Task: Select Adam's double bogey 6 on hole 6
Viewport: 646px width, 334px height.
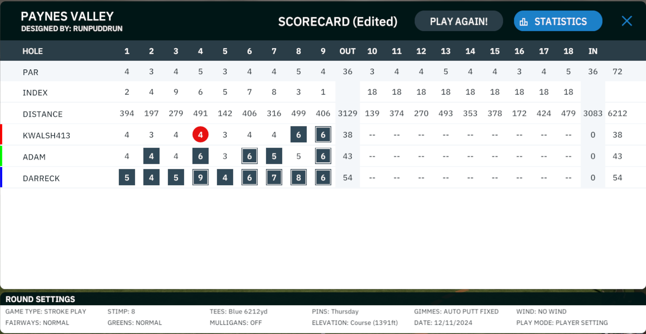Action: coord(250,156)
